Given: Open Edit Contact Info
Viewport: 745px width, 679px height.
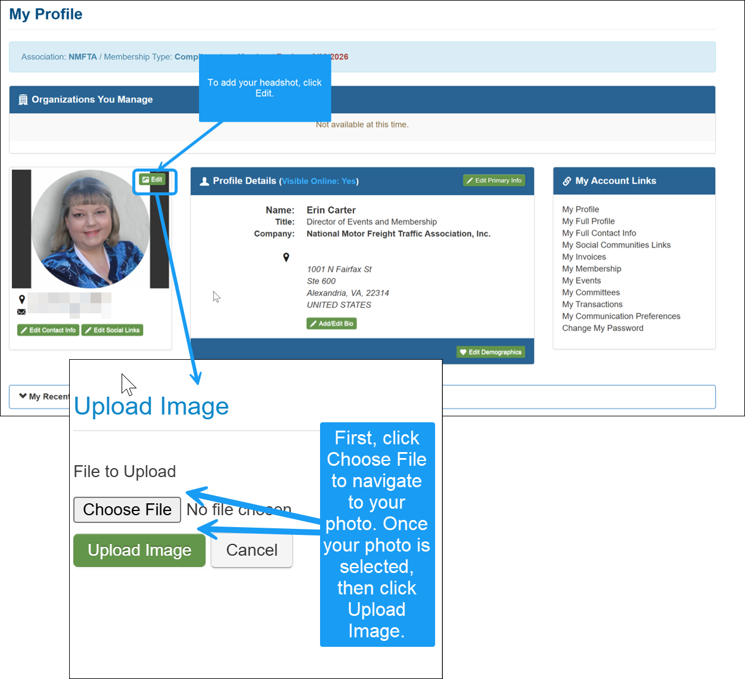Looking at the screenshot, I should [48, 330].
